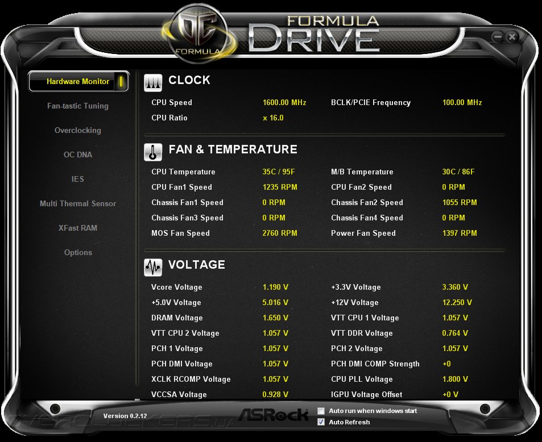
Task: Click the MOS Fan Speed value 2760 RPM
Action: [x=280, y=233]
